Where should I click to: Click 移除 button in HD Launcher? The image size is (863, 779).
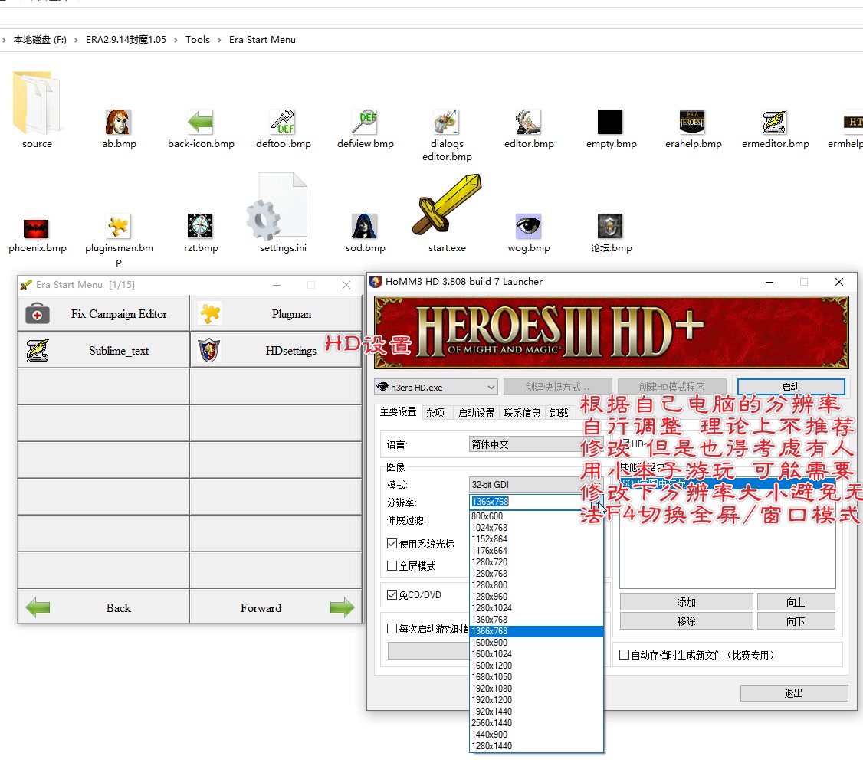[686, 621]
